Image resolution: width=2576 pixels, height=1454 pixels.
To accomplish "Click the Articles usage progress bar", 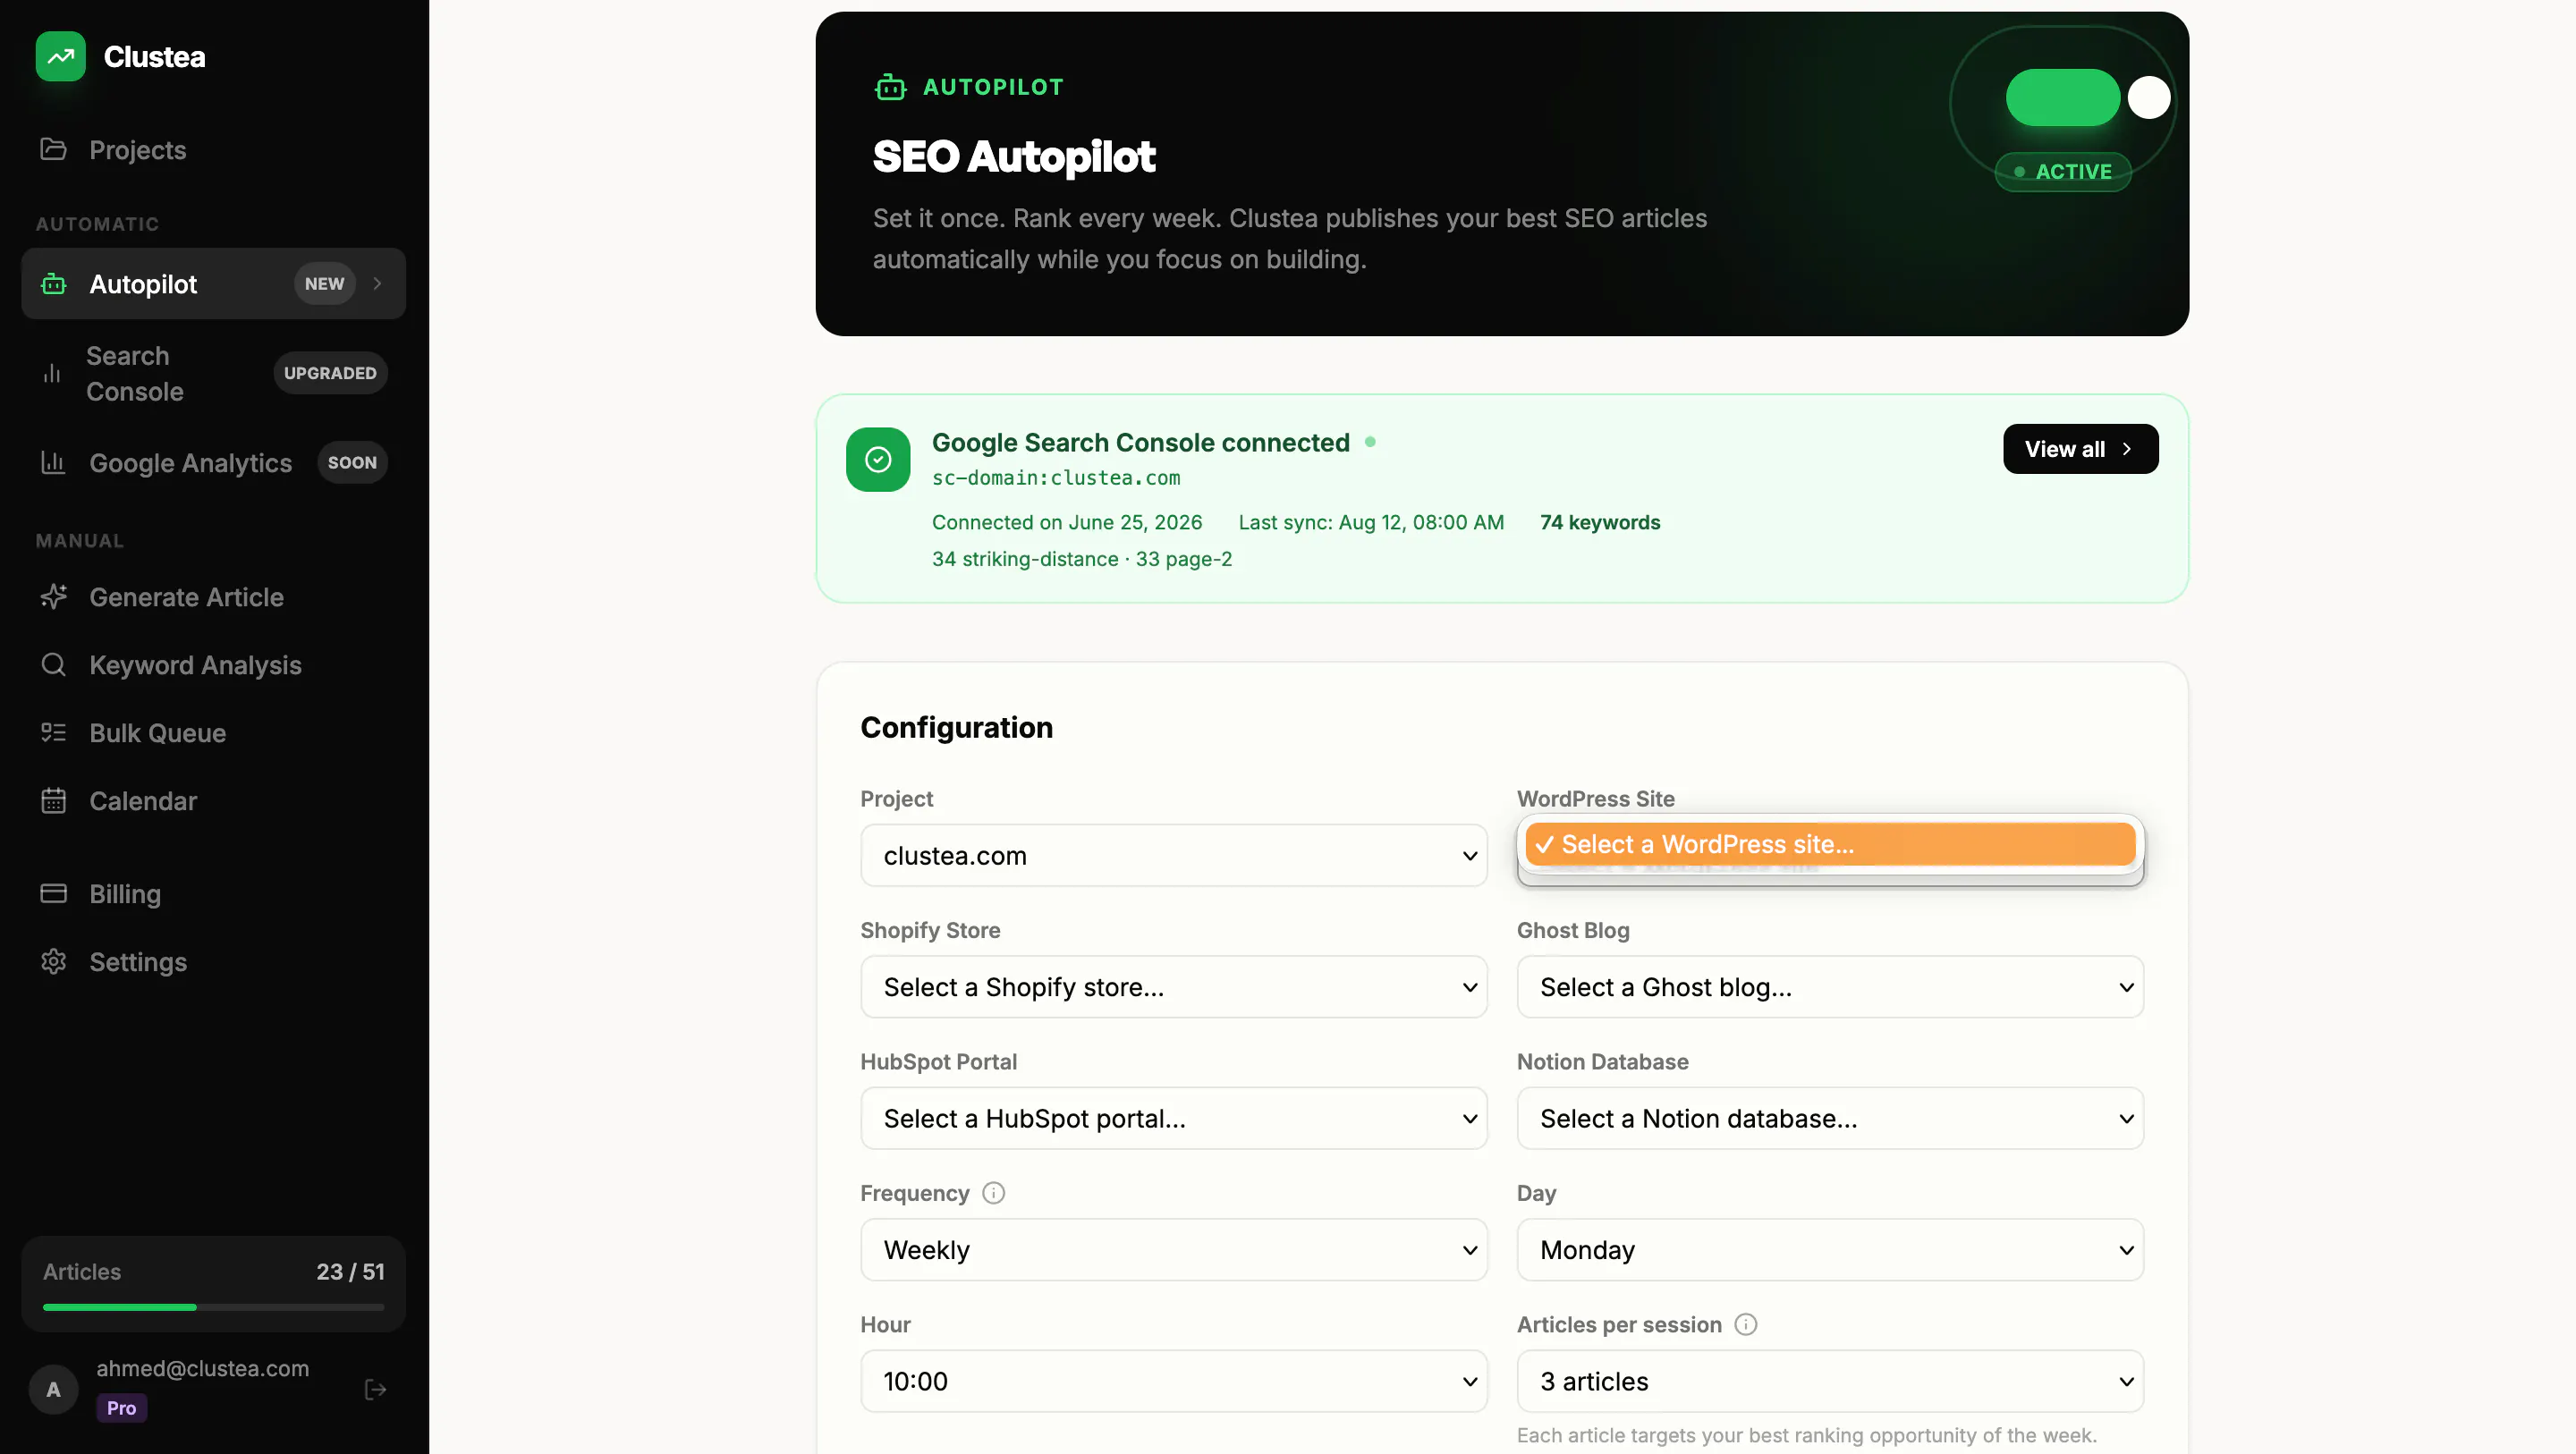I will pos(213,1307).
